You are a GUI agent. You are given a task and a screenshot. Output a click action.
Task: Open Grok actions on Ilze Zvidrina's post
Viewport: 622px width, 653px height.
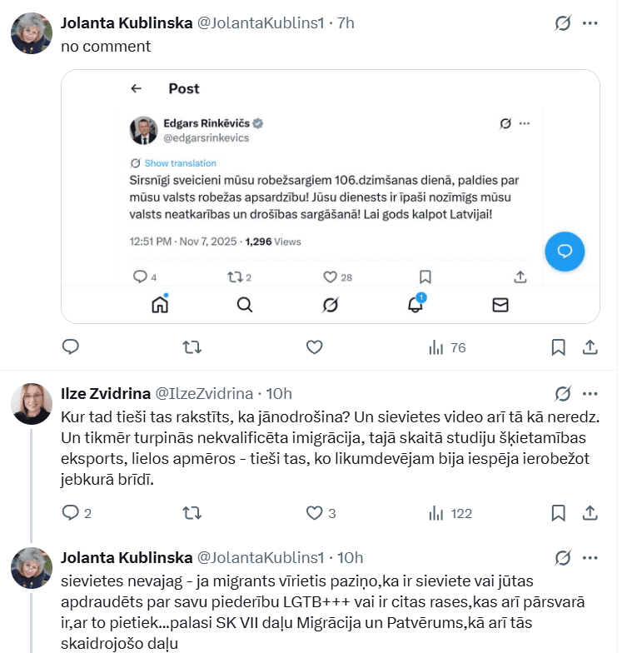[x=563, y=393]
